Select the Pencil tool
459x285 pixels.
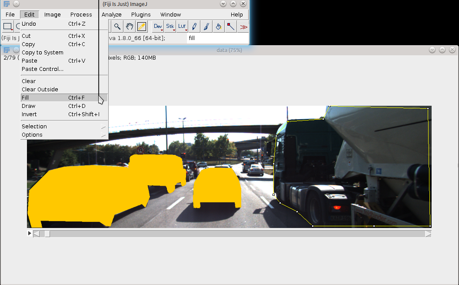click(194, 27)
